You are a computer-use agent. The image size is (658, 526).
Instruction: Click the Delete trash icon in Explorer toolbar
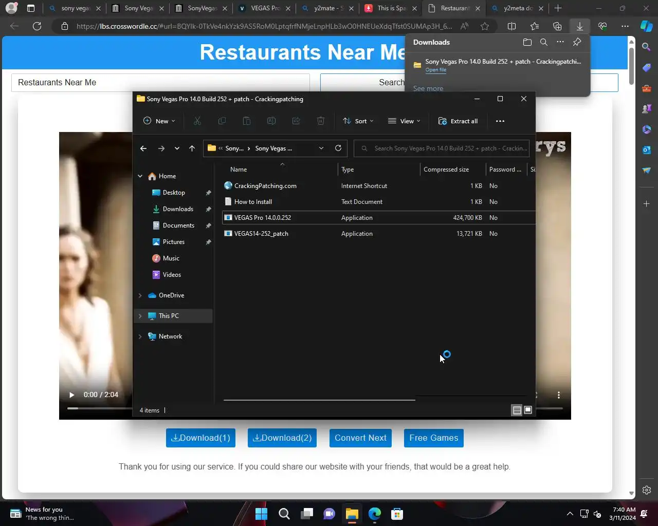tap(321, 121)
